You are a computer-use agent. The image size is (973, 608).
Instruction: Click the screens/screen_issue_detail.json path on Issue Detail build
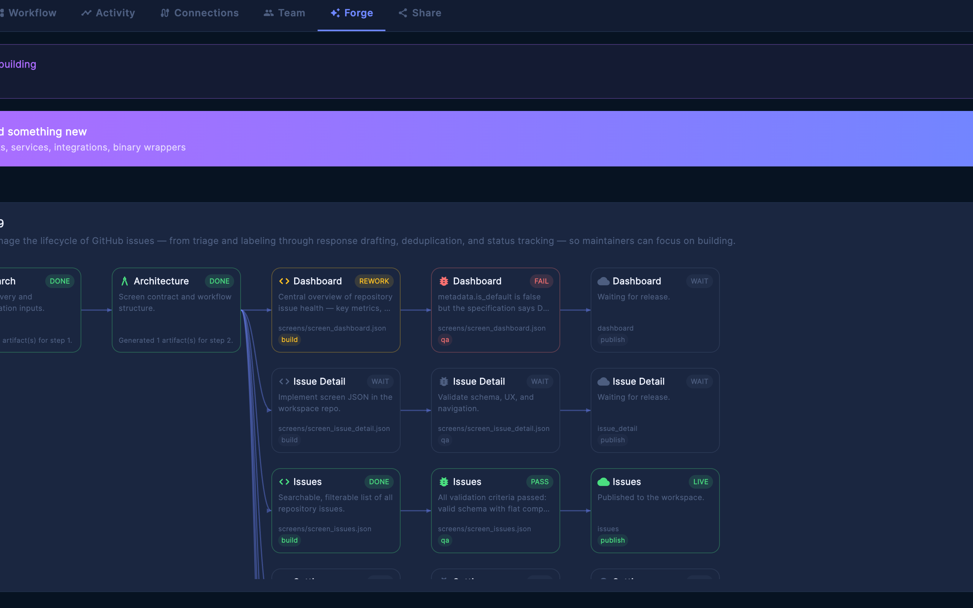[x=334, y=429]
